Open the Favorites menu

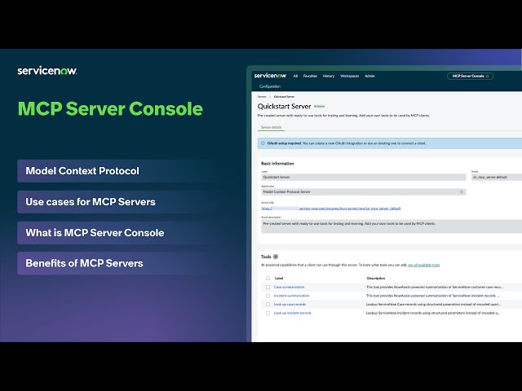tap(310, 76)
